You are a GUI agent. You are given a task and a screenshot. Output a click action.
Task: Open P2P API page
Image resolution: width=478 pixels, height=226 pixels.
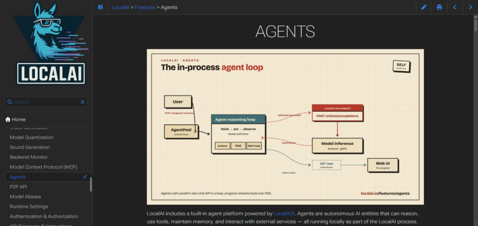pos(18,186)
